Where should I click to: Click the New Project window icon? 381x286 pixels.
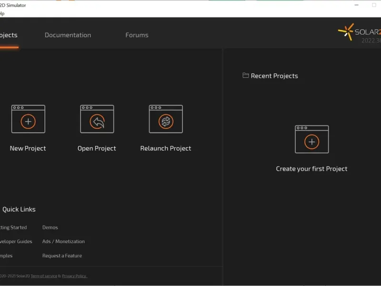coord(28,119)
